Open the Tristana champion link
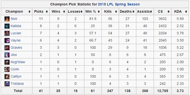 click(x=17, y=84)
